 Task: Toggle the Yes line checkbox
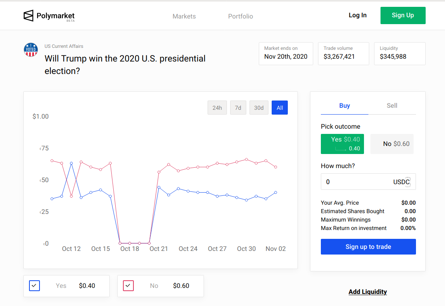point(35,286)
